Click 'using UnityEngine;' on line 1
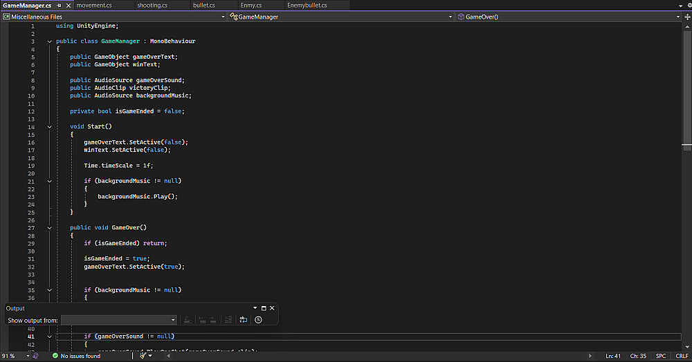This screenshot has width=692, height=362. coord(87,26)
